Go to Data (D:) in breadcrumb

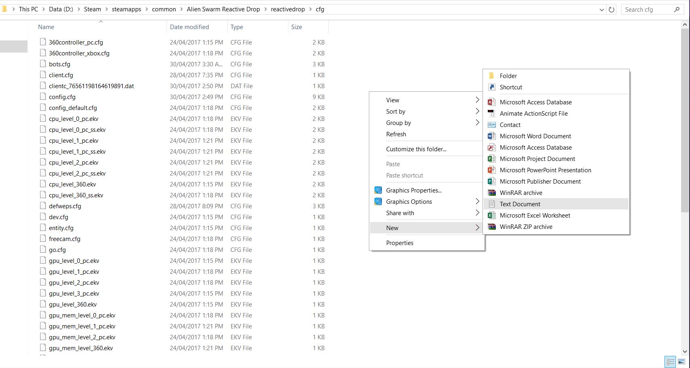click(61, 9)
